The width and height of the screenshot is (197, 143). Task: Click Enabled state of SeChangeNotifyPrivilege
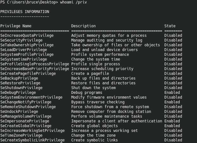coord(172,102)
